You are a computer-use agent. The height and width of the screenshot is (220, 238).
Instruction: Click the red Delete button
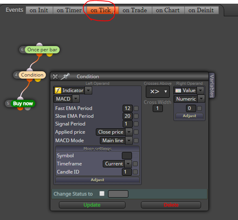(171, 205)
